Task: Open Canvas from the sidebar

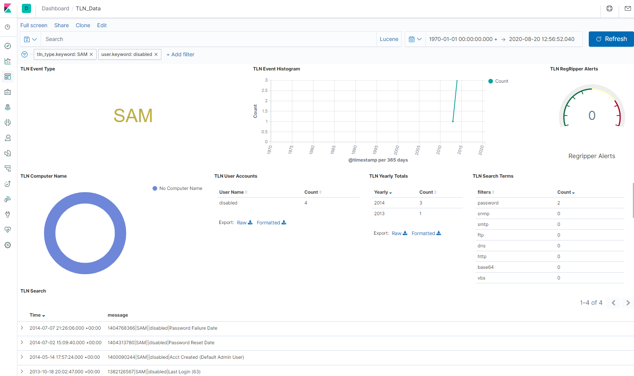Action: [8, 92]
